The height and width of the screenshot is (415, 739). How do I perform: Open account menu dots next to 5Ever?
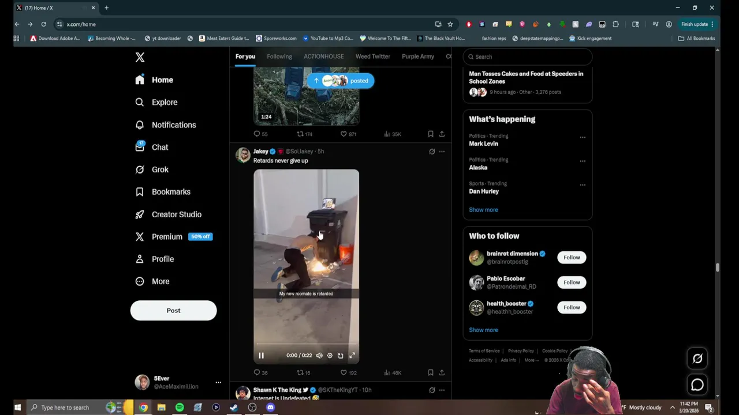(x=218, y=382)
